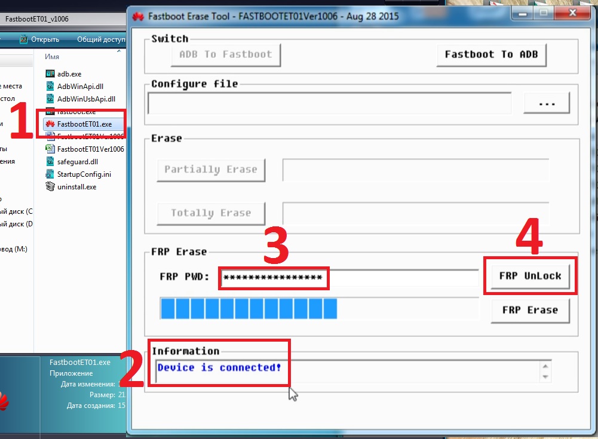598x439 pixels.
Task: Select uninstall.exe in Explorer list
Action: 76,187
